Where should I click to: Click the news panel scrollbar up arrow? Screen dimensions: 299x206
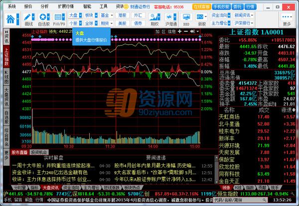point(216,157)
